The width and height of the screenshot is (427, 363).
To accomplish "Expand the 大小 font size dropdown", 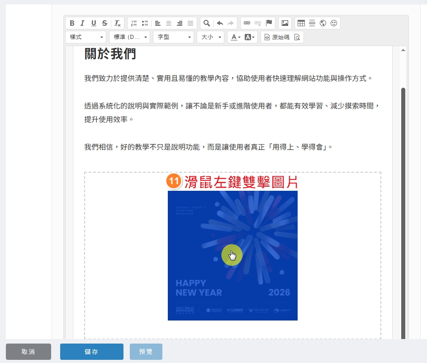I will click(x=210, y=37).
